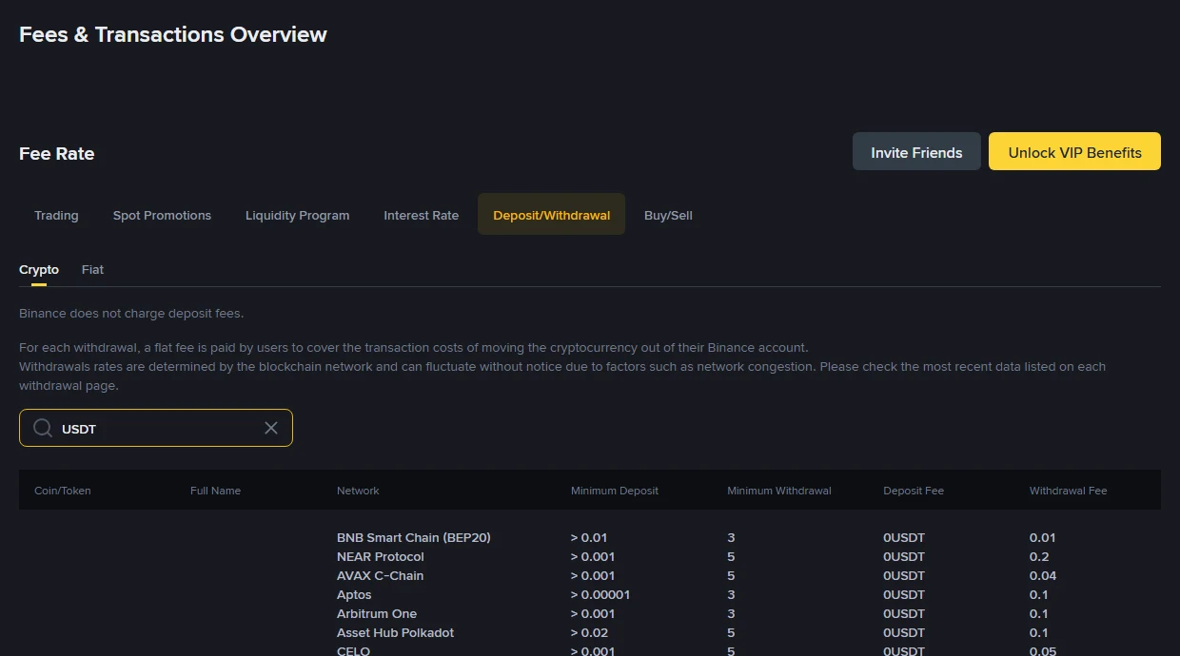The height and width of the screenshot is (656, 1180).
Task: Switch to the Spot Promotions tab
Action: [x=162, y=215]
